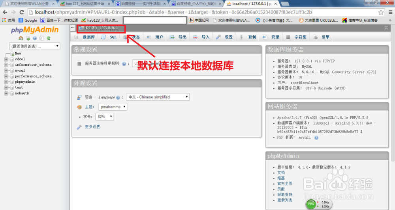
Task: Open the 设置 tab
Action: [x=224, y=37]
